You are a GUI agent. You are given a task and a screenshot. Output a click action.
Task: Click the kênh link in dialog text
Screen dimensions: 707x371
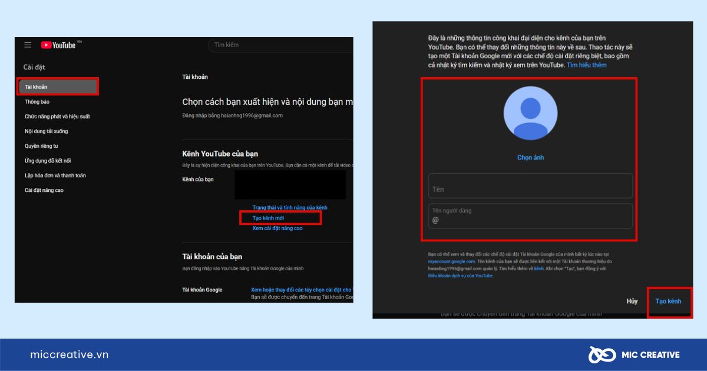pos(538,269)
